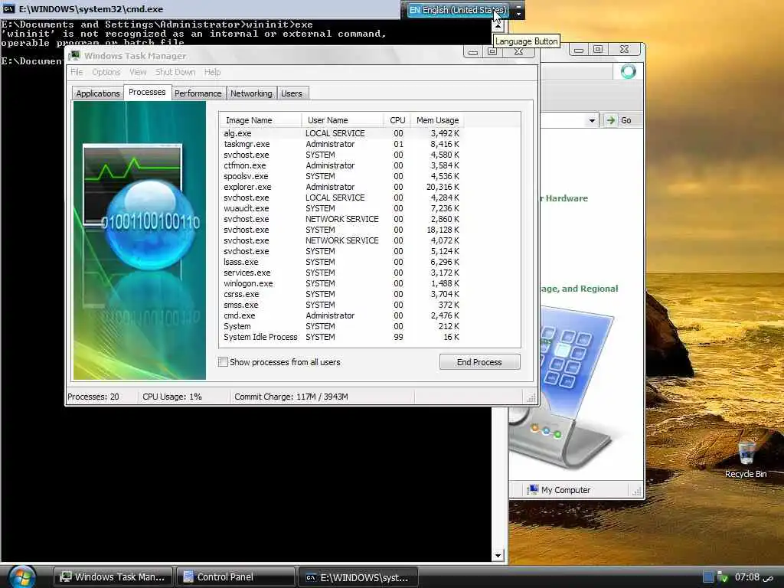The width and height of the screenshot is (784, 588).
Task: Select the ctfmon.exe process row
Action: point(341,165)
